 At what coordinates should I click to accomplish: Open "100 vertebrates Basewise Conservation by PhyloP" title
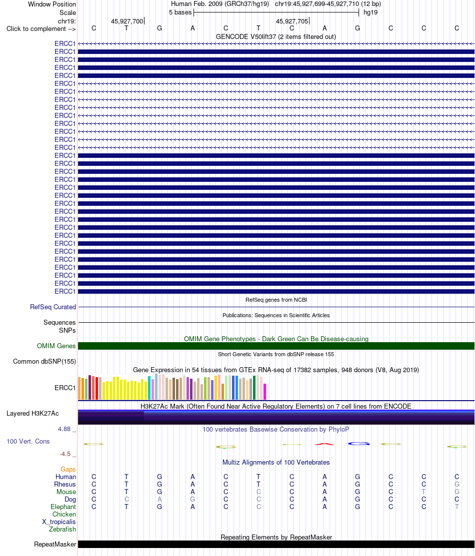(276, 430)
